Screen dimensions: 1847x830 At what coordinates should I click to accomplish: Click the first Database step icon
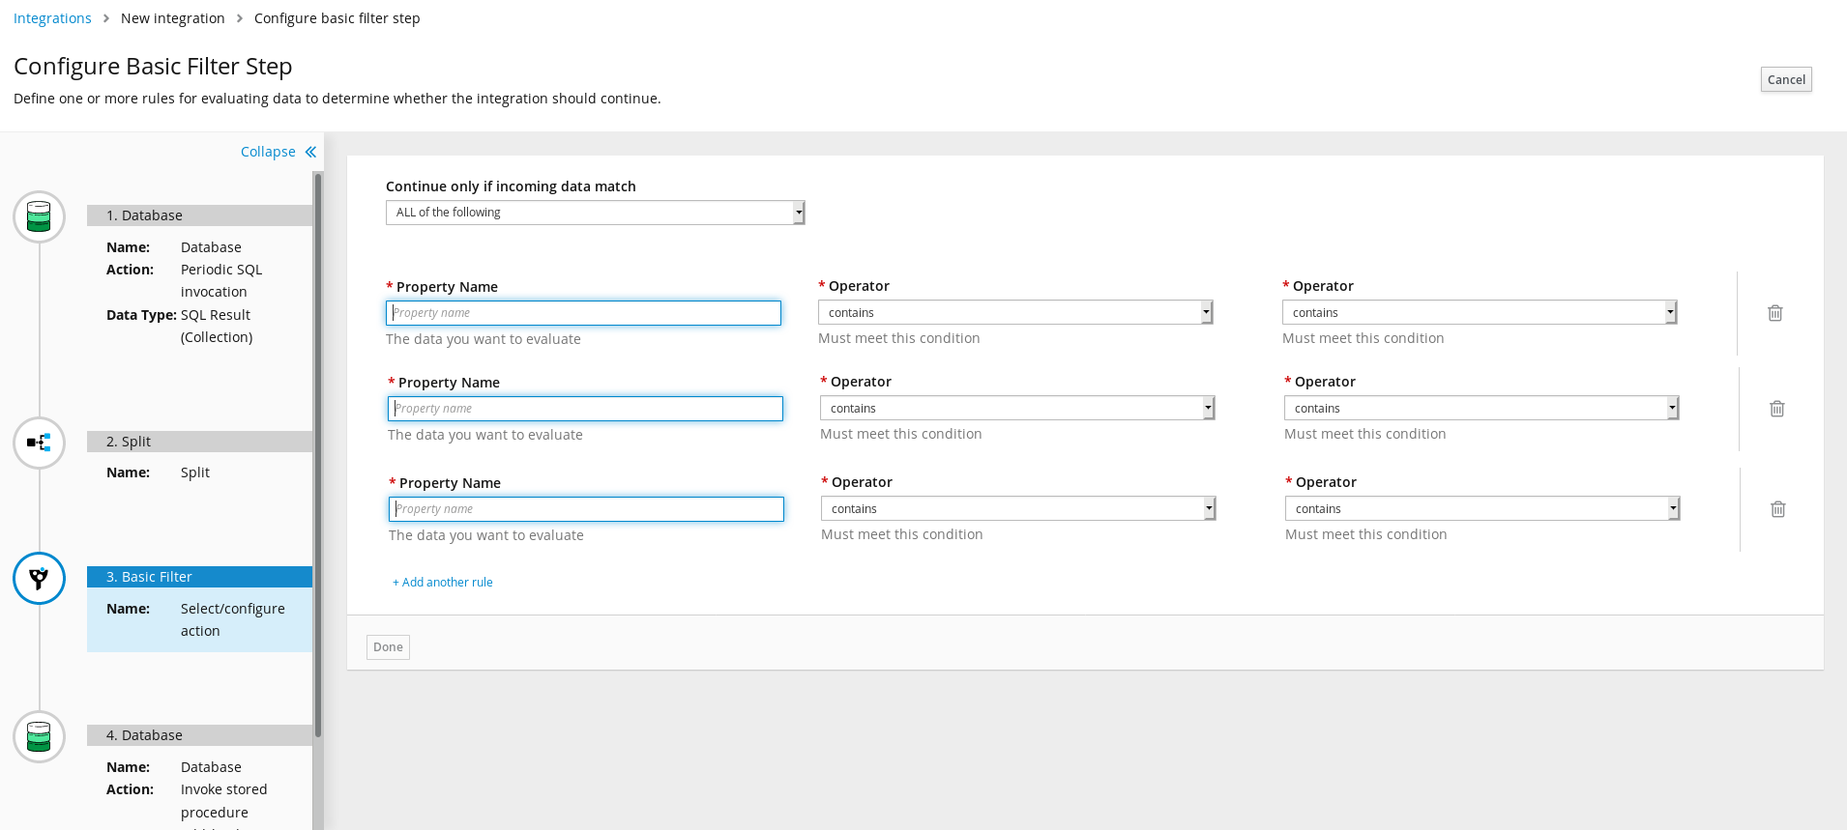pos(39,216)
